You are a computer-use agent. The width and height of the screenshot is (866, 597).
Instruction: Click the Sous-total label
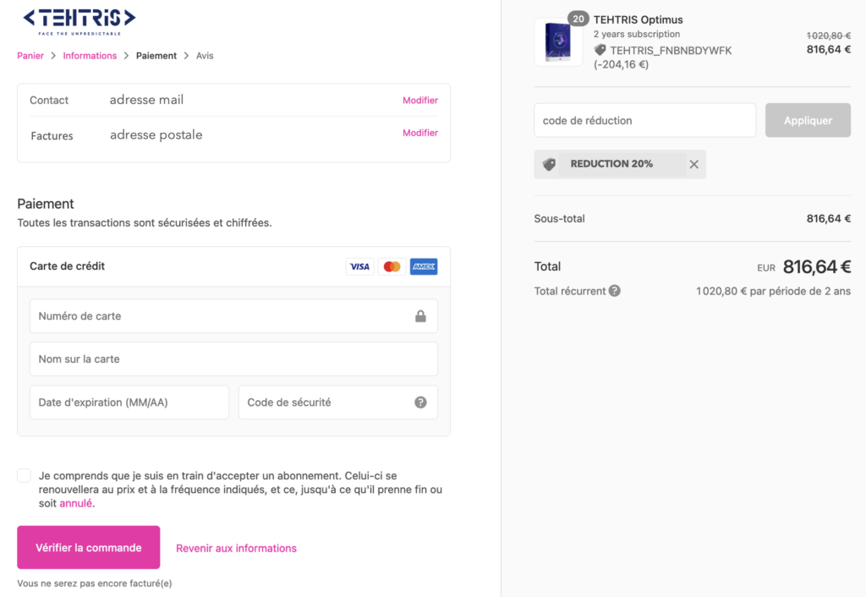pos(560,219)
